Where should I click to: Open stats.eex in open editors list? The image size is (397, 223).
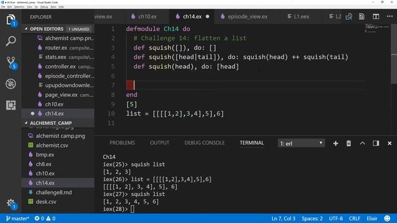click(58, 57)
